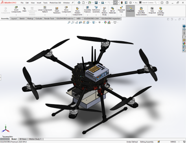Open the Reference Geometry tool

point(96,9)
